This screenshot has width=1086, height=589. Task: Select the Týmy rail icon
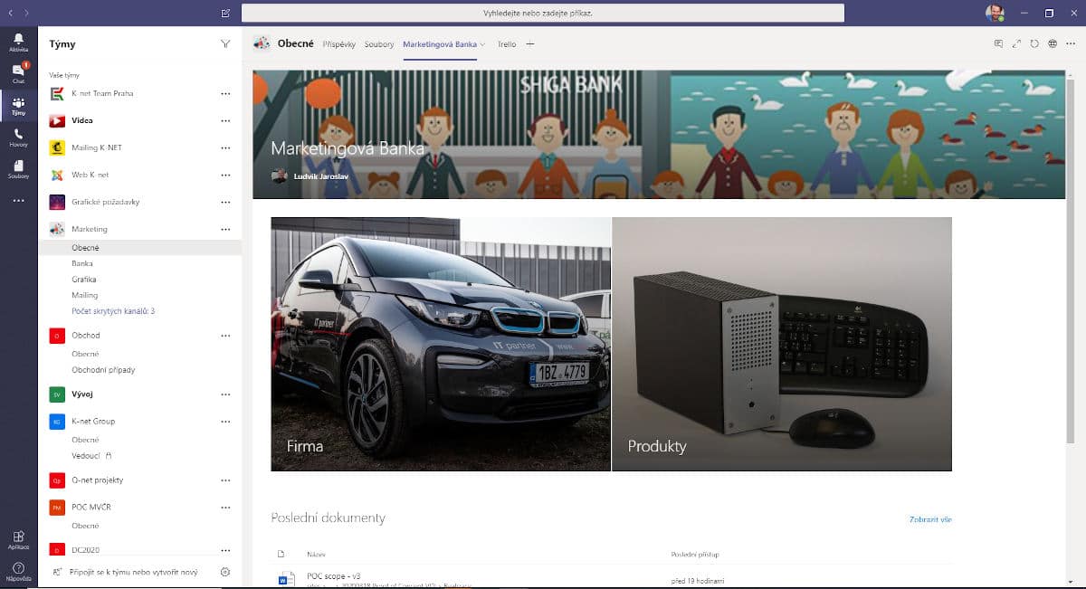coord(18,107)
